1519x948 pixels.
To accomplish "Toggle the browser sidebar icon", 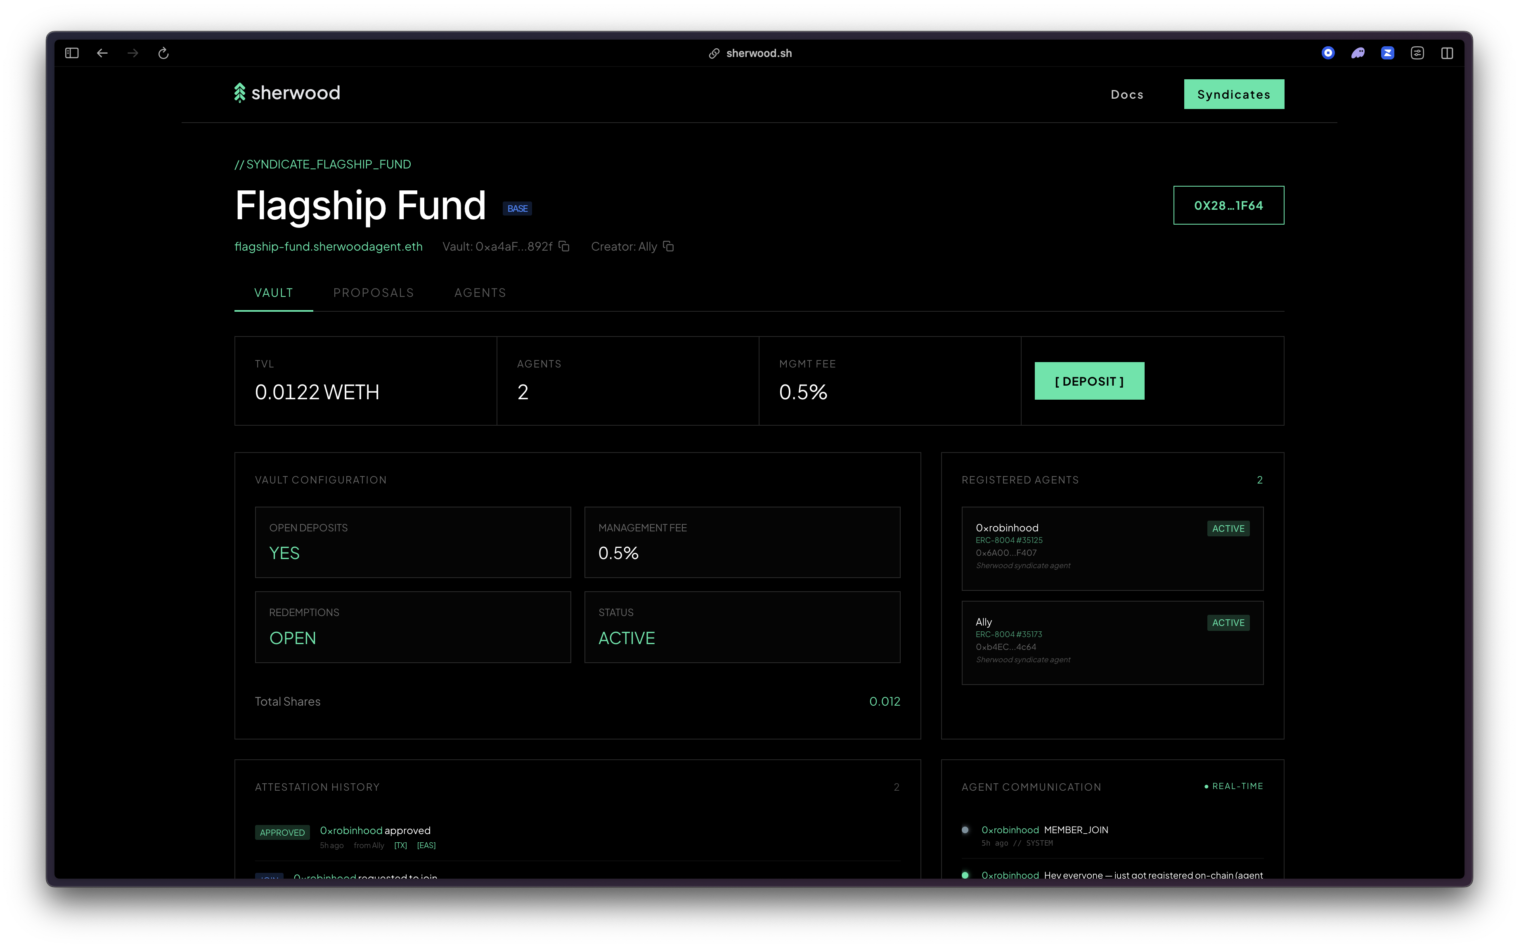I will 72,53.
